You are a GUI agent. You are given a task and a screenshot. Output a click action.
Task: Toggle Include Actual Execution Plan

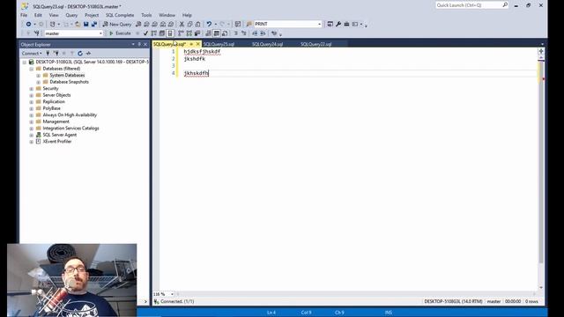pos(181,33)
